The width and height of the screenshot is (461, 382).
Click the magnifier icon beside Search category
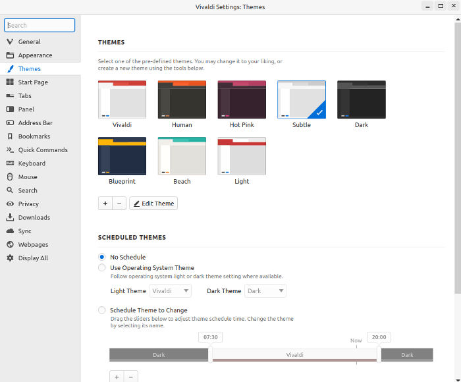coord(10,190)
